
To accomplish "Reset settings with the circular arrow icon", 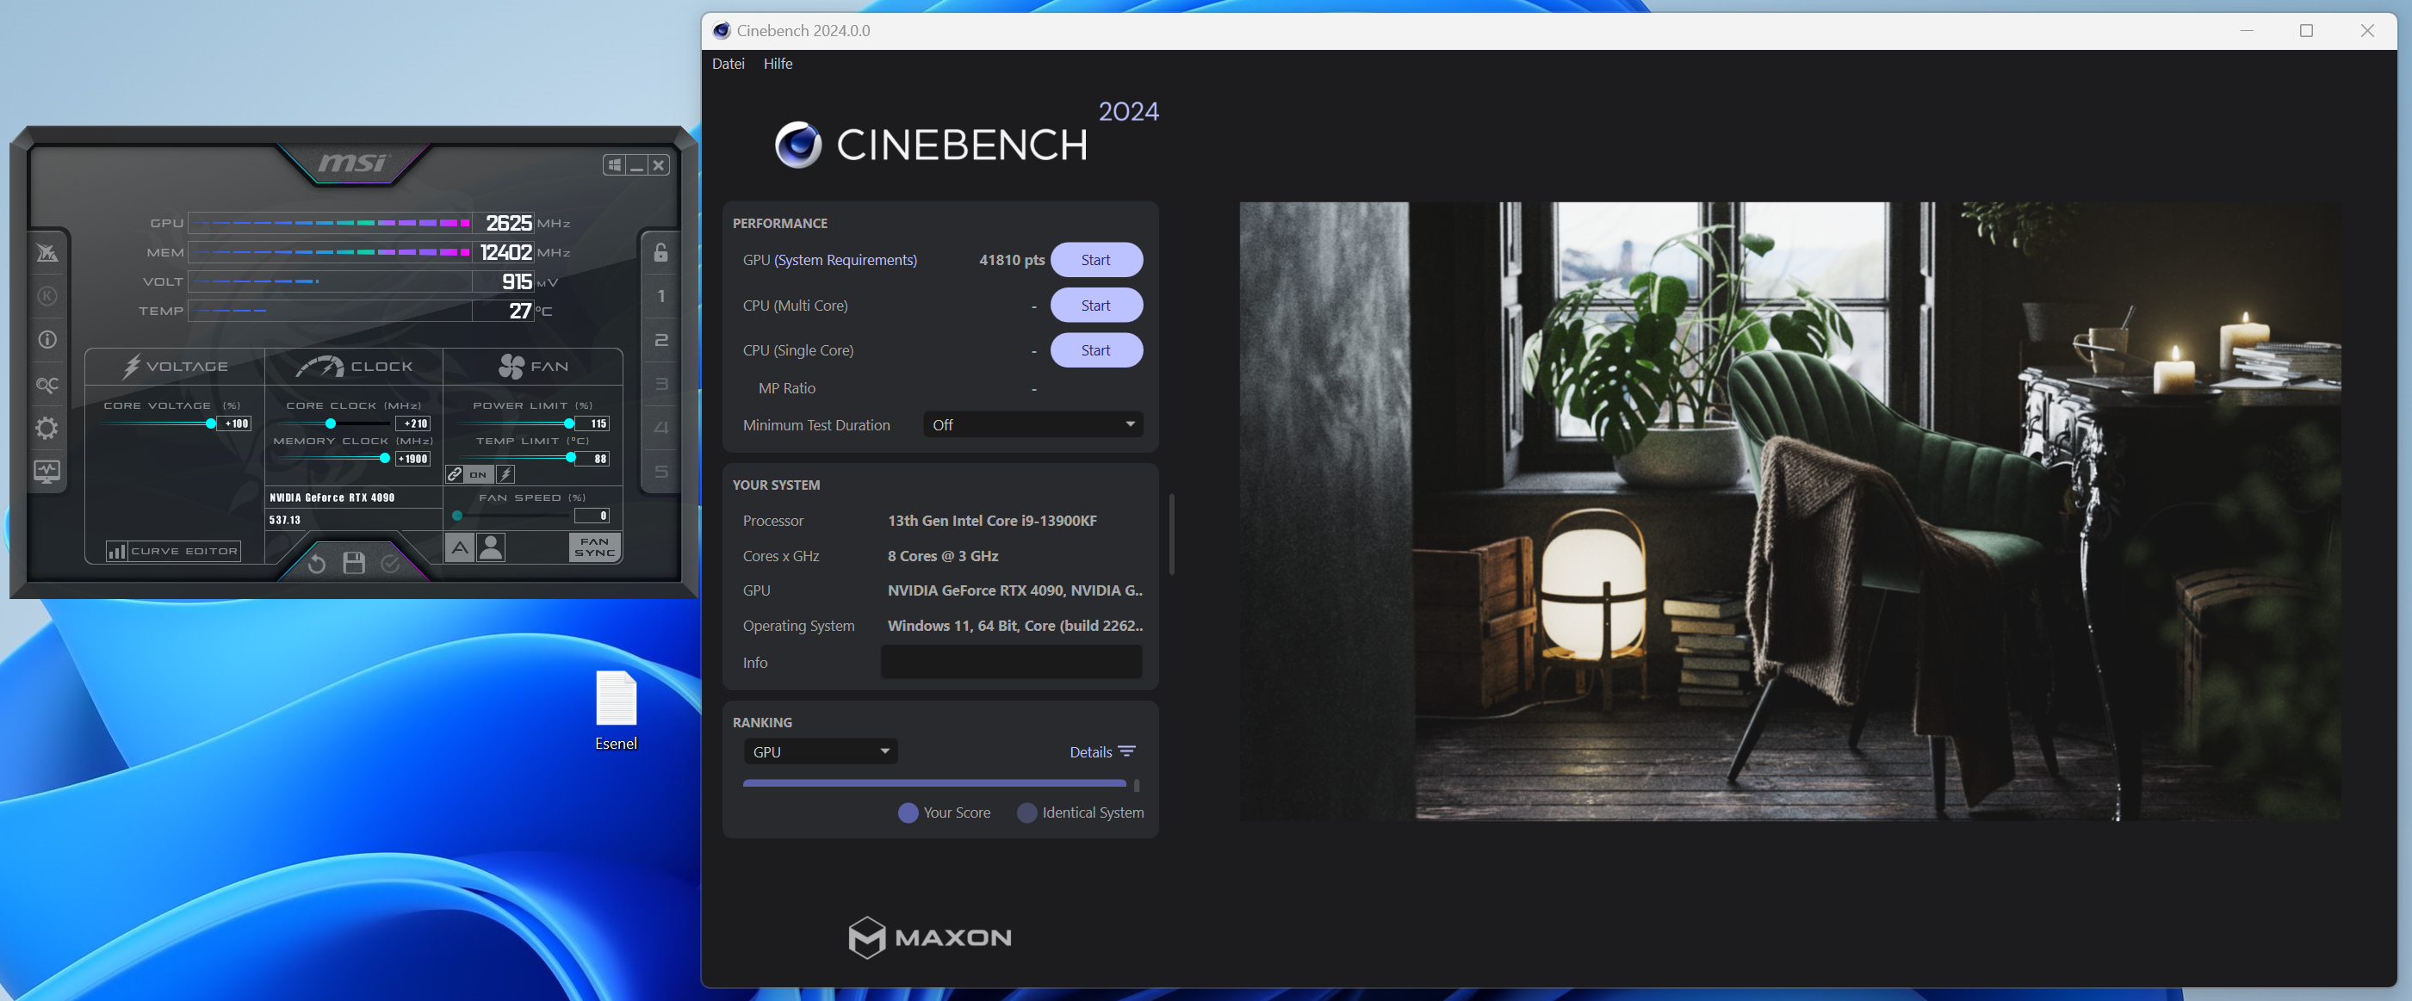I will (317, 563).
